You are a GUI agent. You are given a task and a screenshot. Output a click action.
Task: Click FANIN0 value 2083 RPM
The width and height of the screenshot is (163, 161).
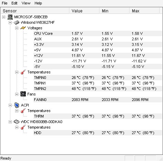point(80,100)
